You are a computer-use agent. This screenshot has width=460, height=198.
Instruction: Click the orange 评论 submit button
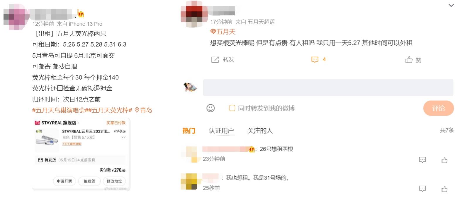438,108
